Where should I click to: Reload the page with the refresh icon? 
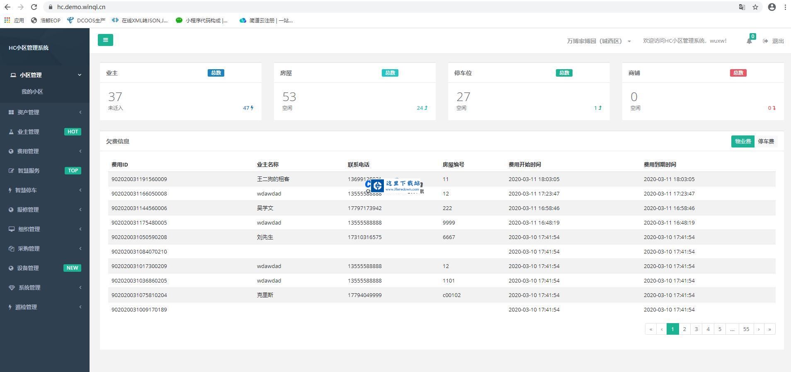(34, 7)
